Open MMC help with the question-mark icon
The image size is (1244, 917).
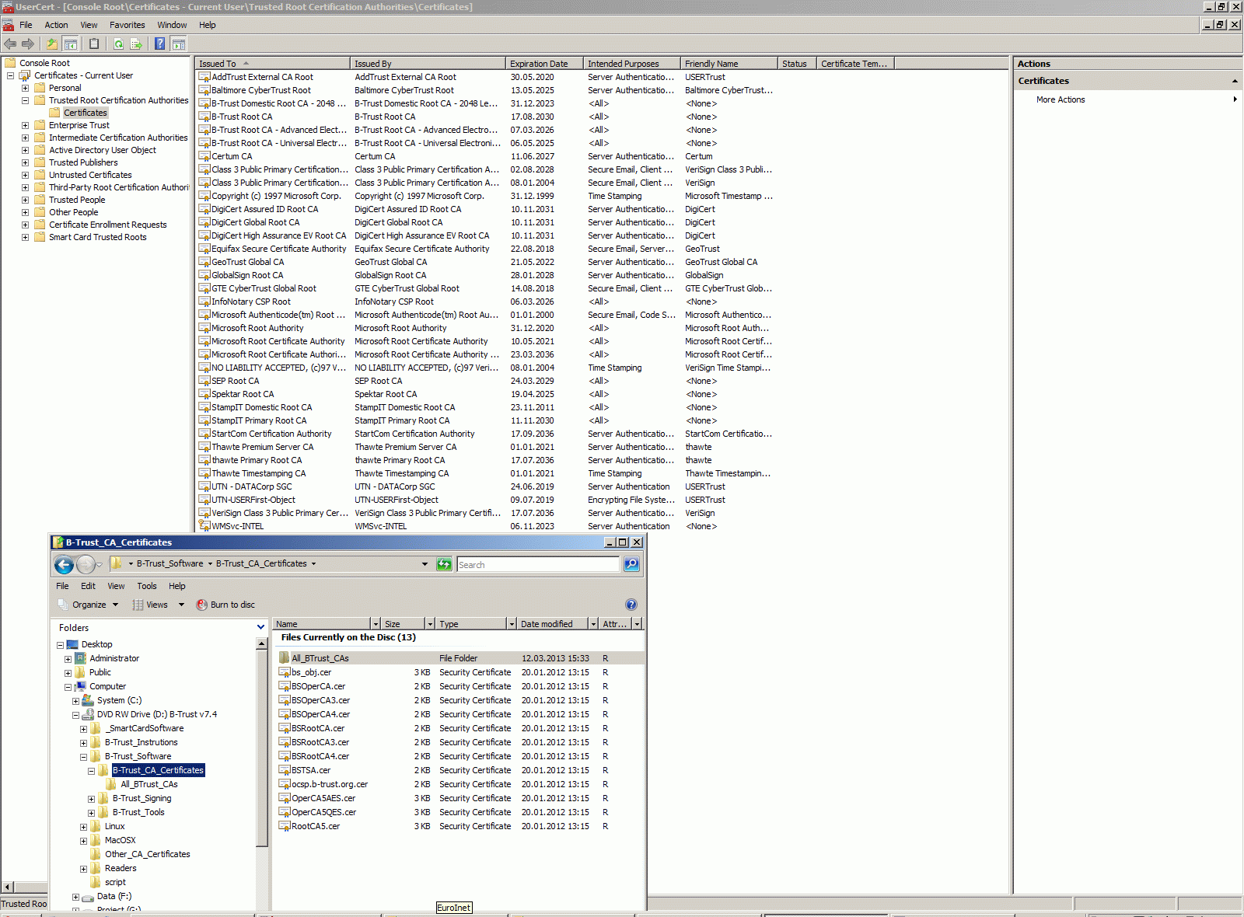click(160, 44)
